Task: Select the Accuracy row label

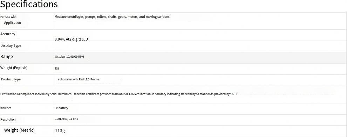Action: pyautogui.click(x=8, y=34)
